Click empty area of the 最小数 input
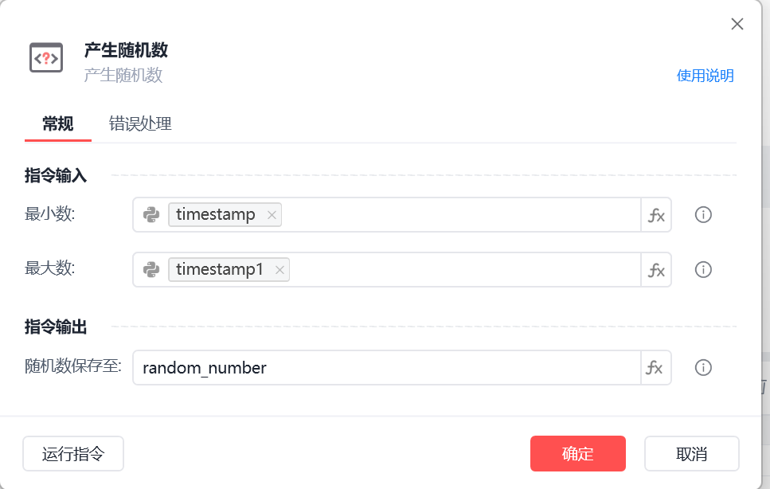 (x=460, y=215)
